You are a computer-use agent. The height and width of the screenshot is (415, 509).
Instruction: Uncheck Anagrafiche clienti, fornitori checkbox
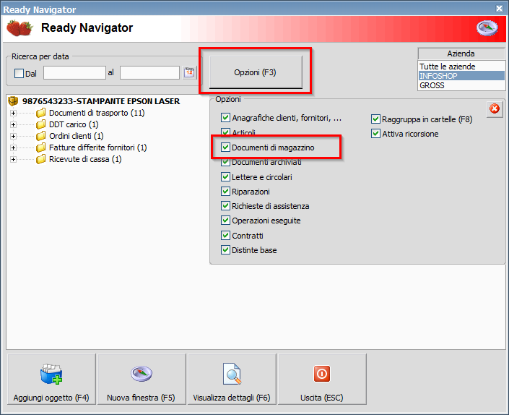[225, 118]
